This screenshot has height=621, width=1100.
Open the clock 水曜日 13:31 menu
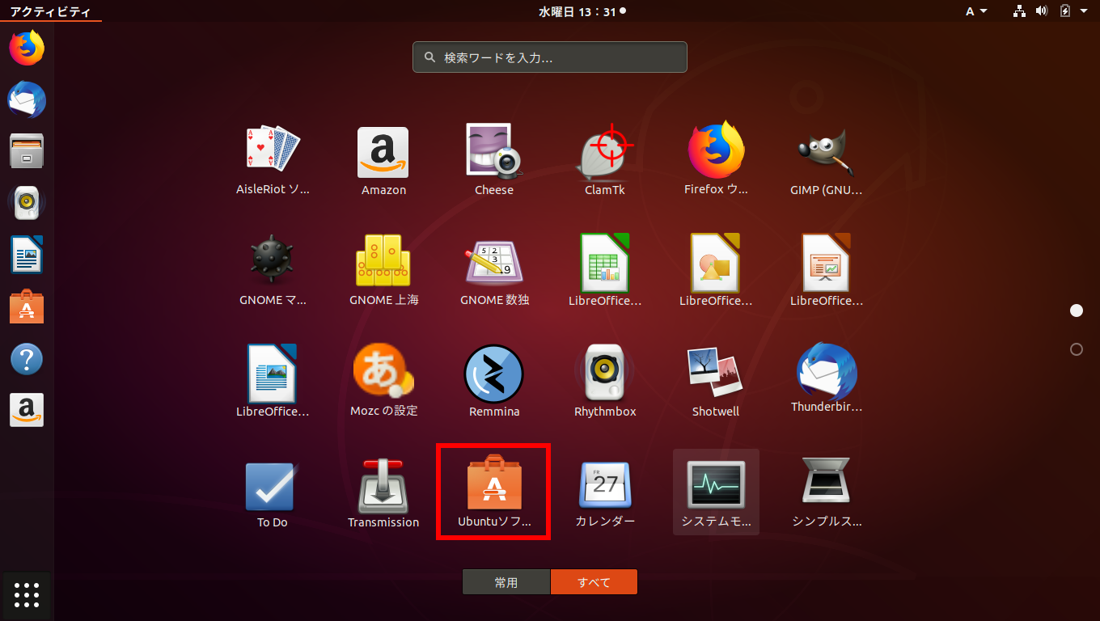pos(582,11)
